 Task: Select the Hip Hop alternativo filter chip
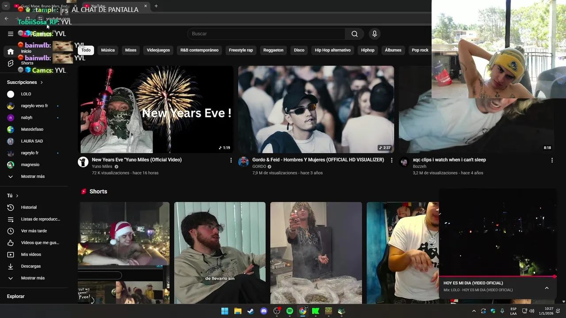tap(333, 50)
